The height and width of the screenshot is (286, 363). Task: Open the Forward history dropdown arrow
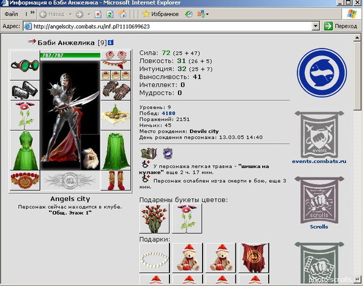click(89, 14)
